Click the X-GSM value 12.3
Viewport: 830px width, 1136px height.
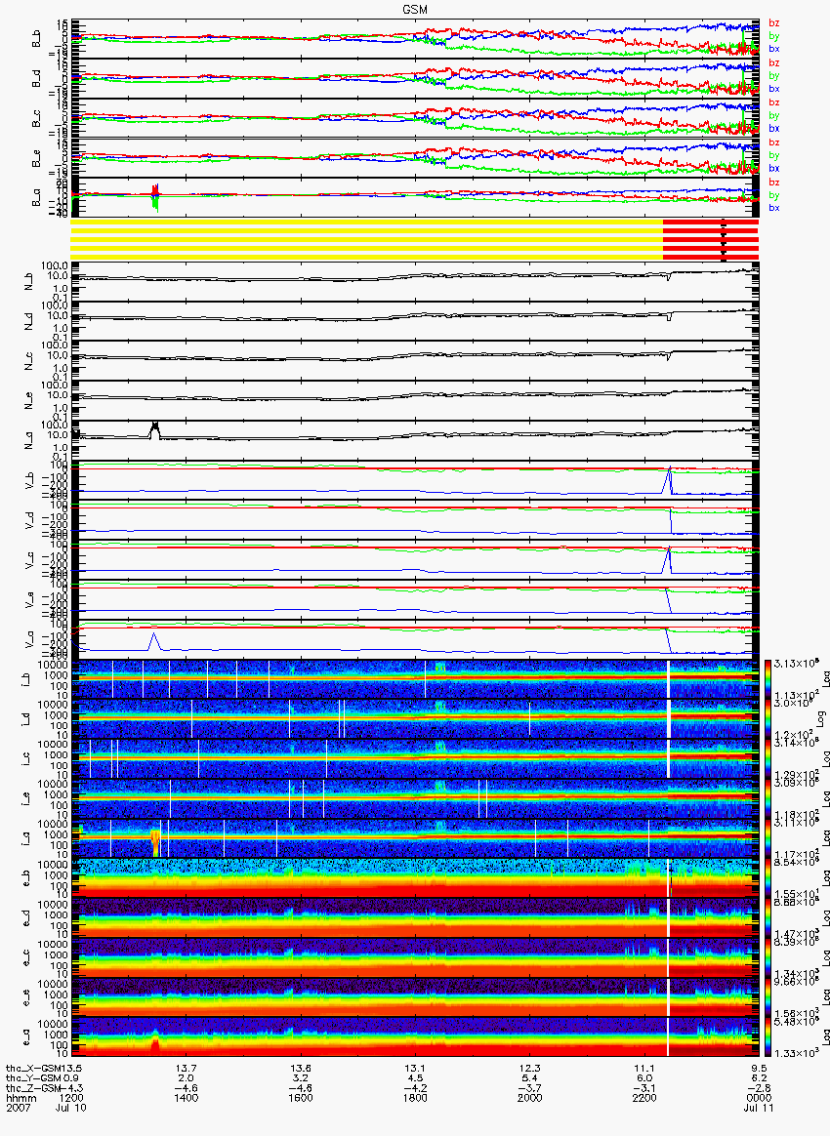[x=530, y=1069]
